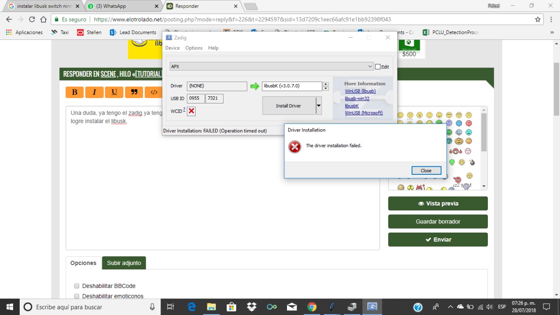Expand Install Driver split-button arrow
The height and width of the screenshot is (315, 560).
coord(318,106)
